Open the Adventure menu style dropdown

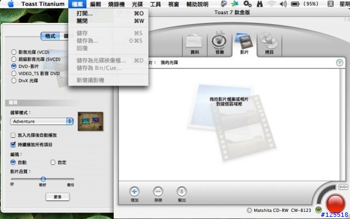coord(42,122)
